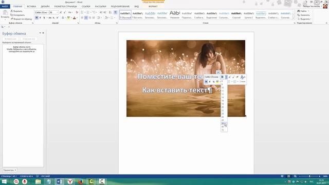Image resolution: width=329 pixels, height=185 pixels.
Task: Click Формат по образцу painter
Action: 21,19
